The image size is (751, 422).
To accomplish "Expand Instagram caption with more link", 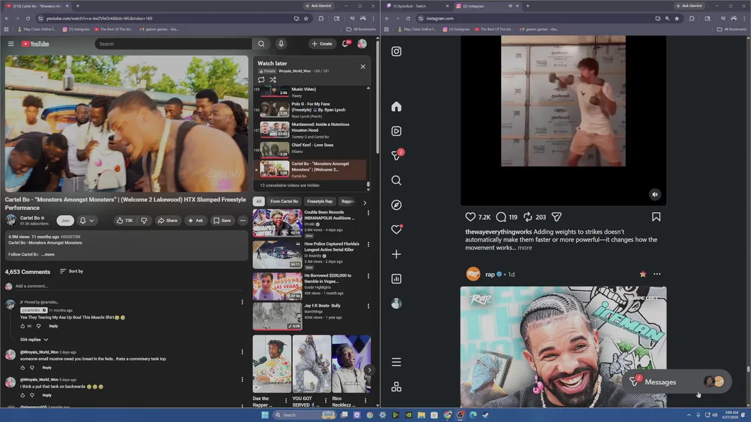I will (x=525, y=248).
